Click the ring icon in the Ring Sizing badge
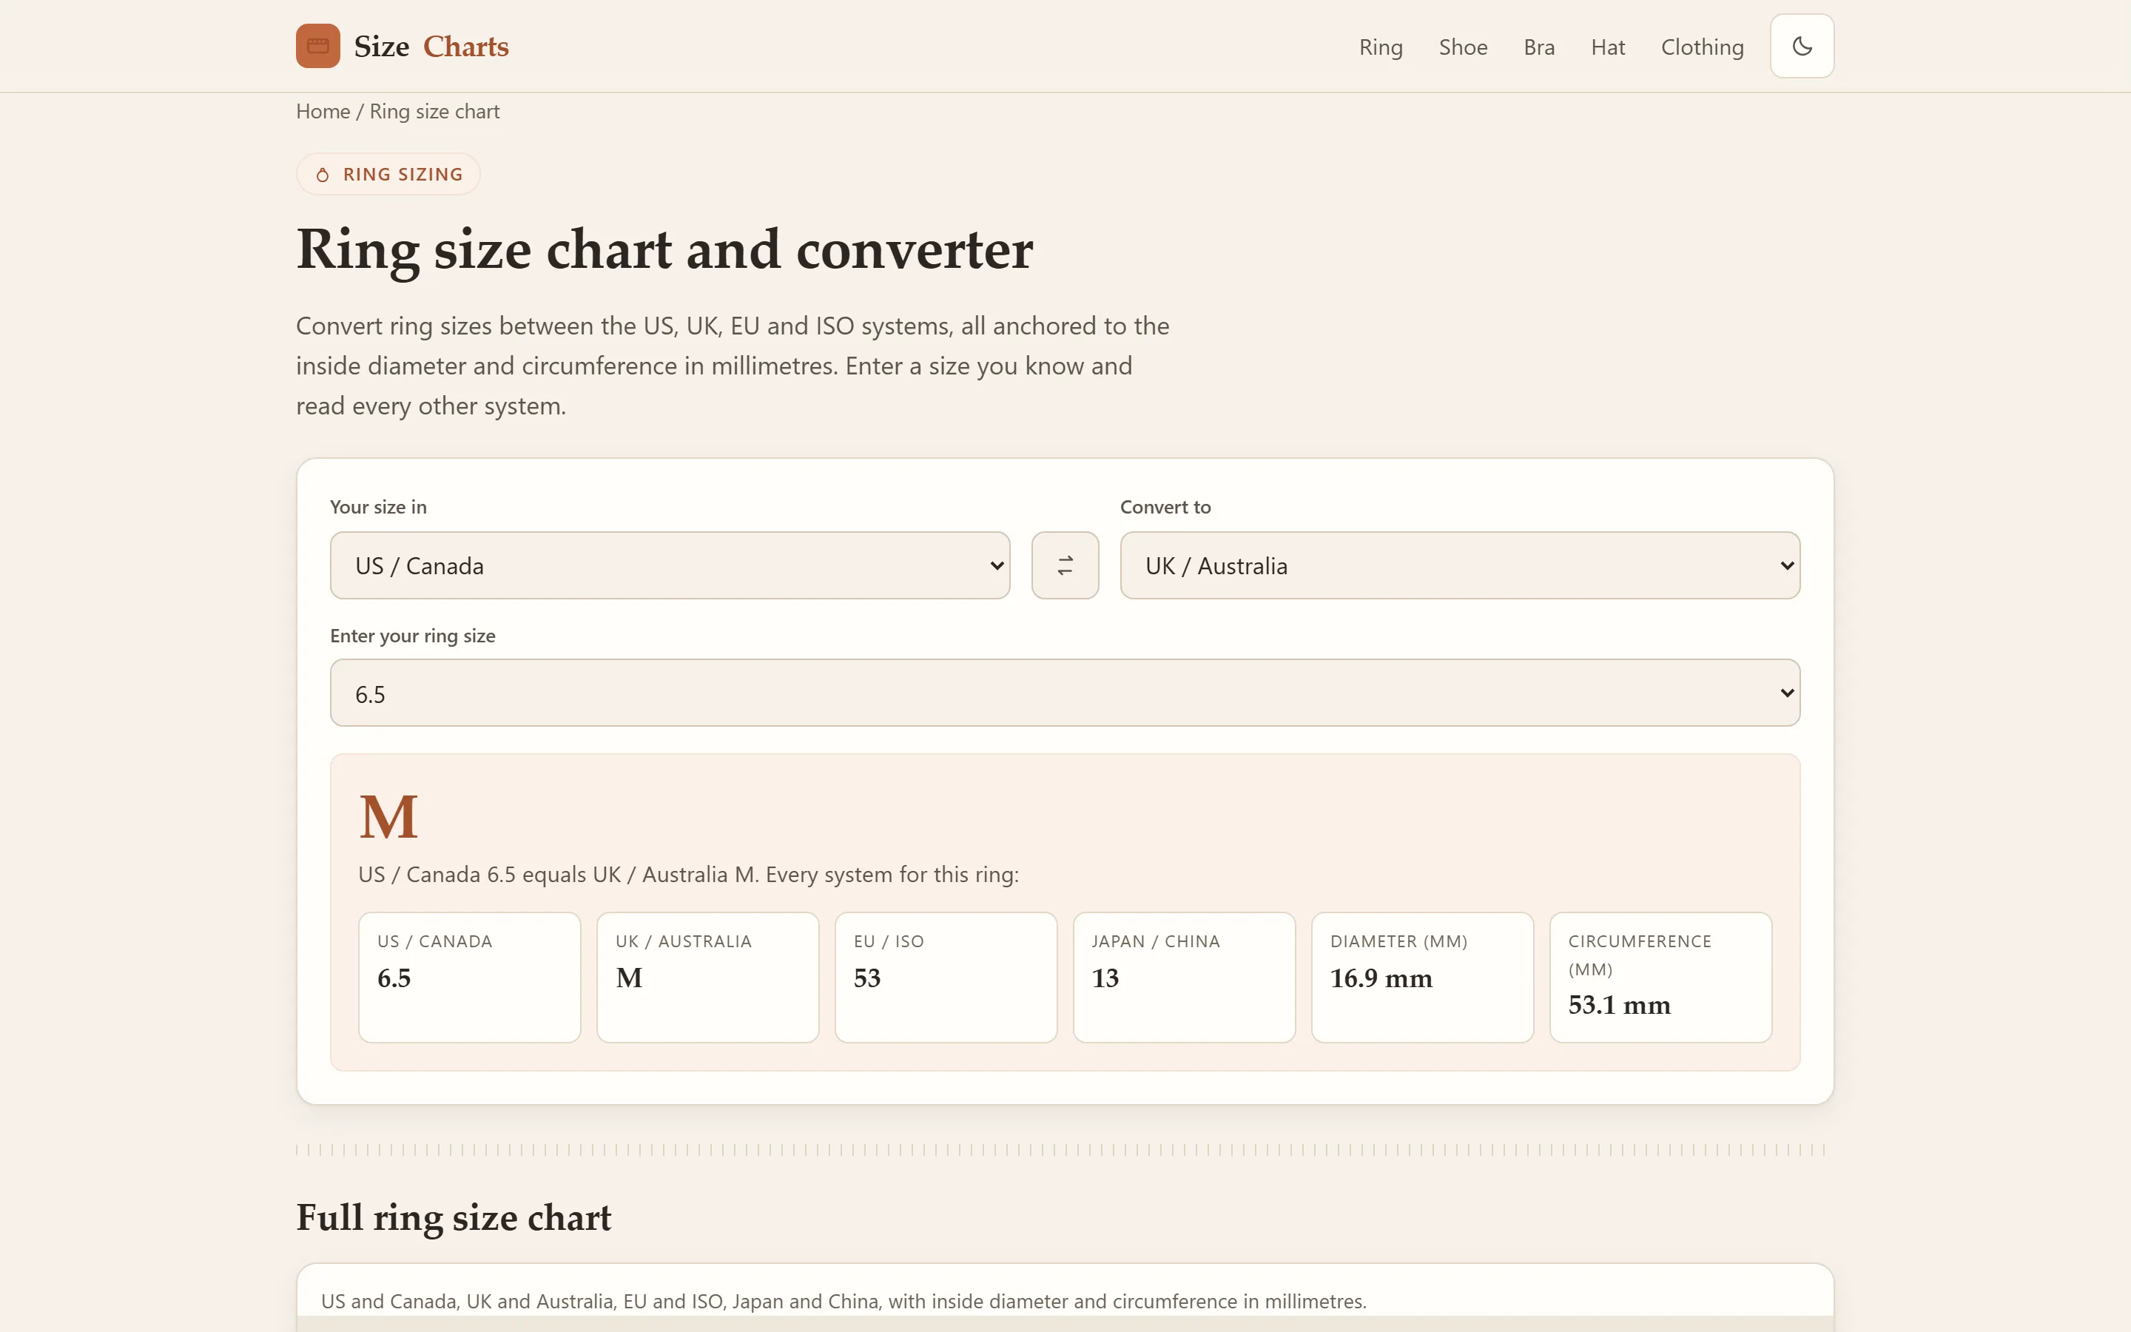The image size is (2131, 1332). coord(323,175)
